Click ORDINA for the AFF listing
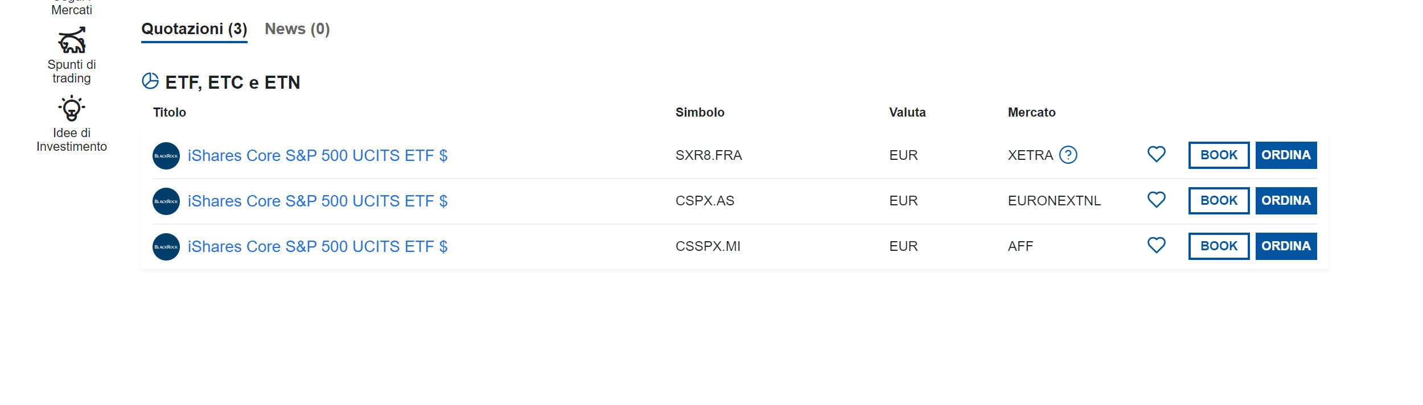 (1286, 246)
